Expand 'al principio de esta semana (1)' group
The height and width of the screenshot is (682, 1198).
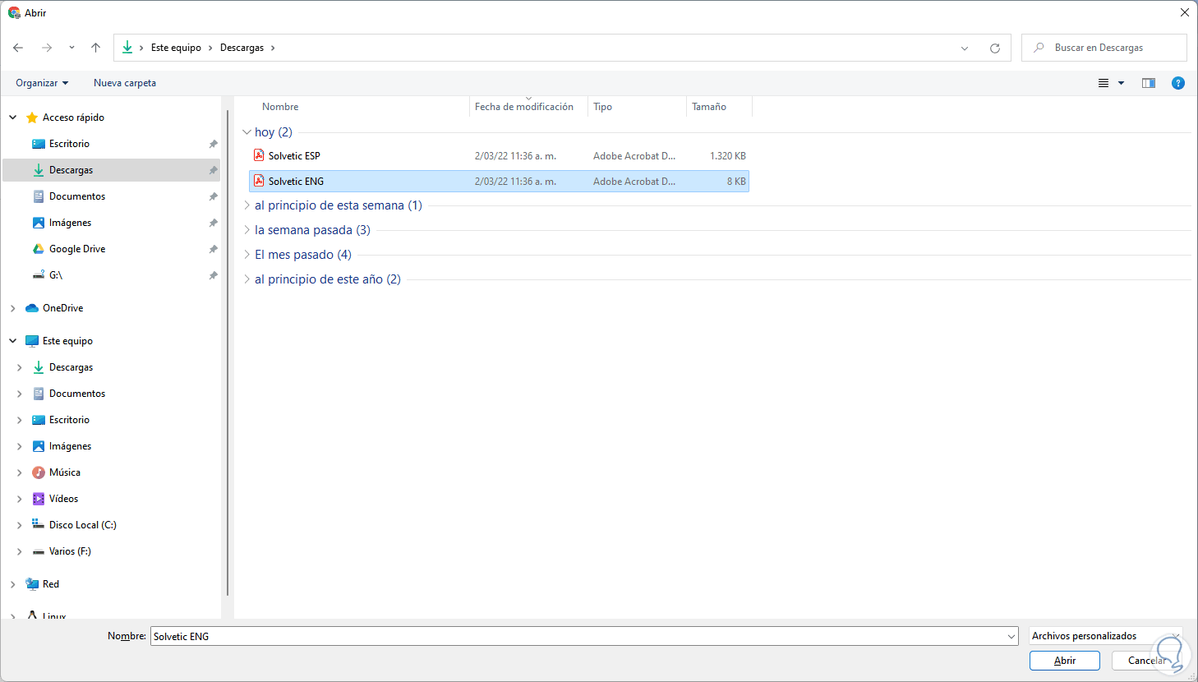tap(247, 205)
